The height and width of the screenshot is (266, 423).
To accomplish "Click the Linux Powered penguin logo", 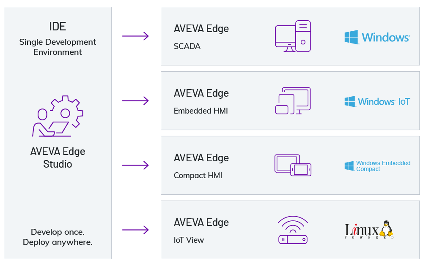I will (x=369, y=230).
